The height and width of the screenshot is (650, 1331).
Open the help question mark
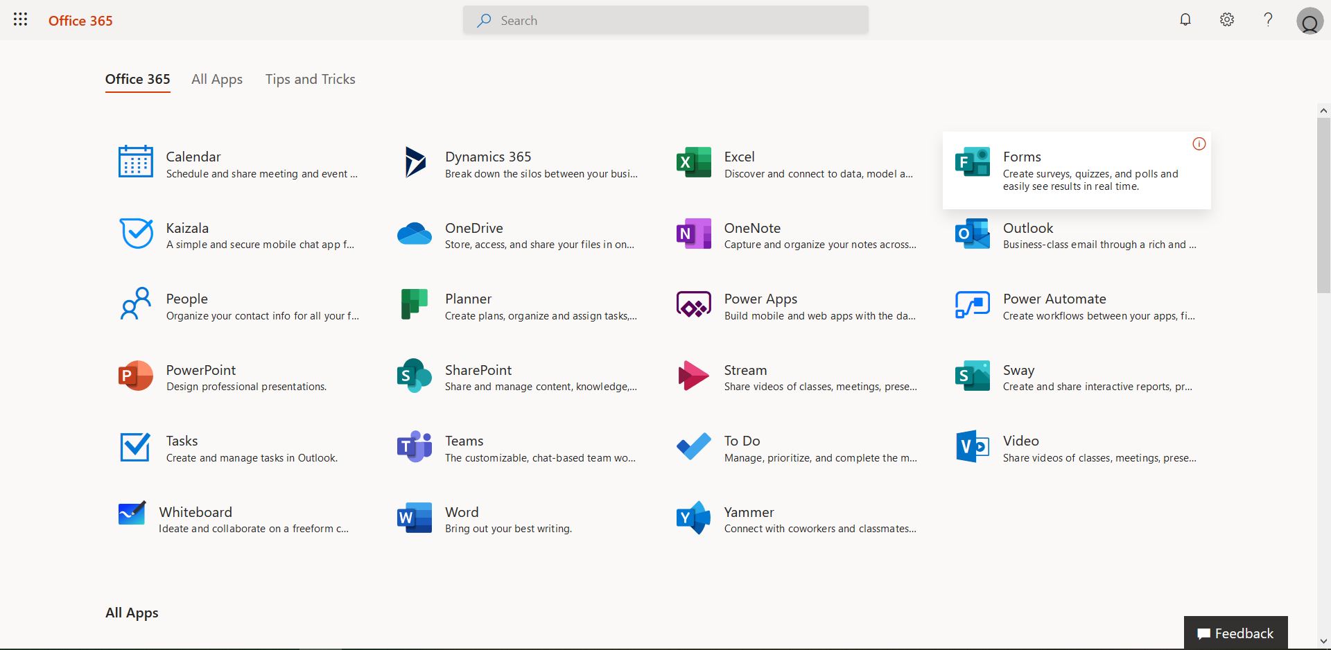coord(1269,20)
